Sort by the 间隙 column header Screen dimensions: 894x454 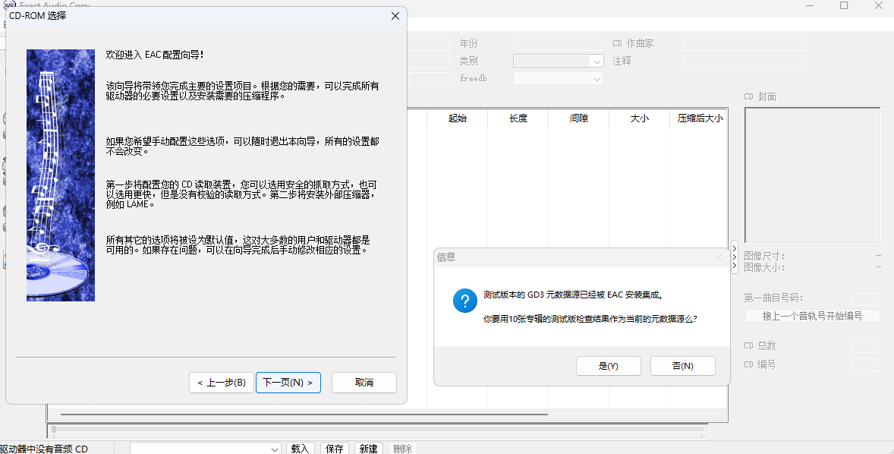click(x=579, y=118)
